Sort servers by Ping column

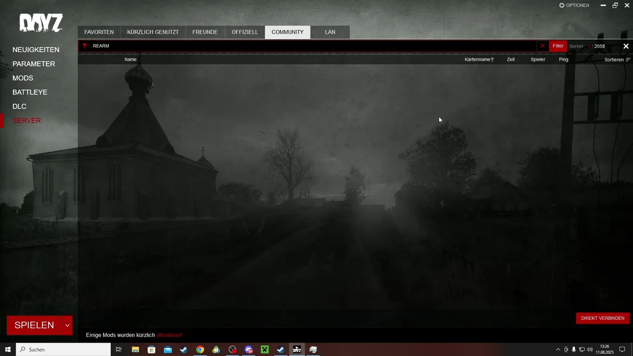(564, 59)
